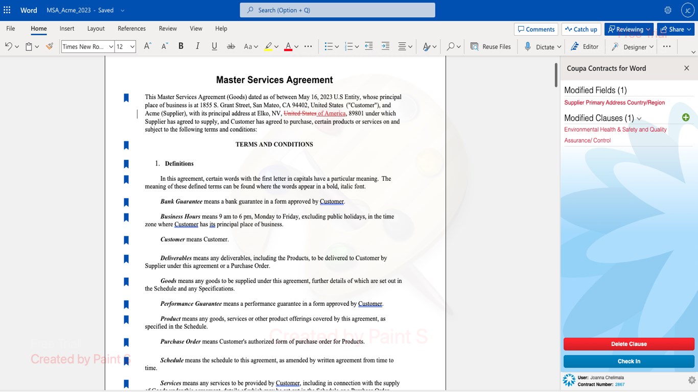Open the Styles pen icon
Screen dimensions: 698x392
click(x=427, y=46)
